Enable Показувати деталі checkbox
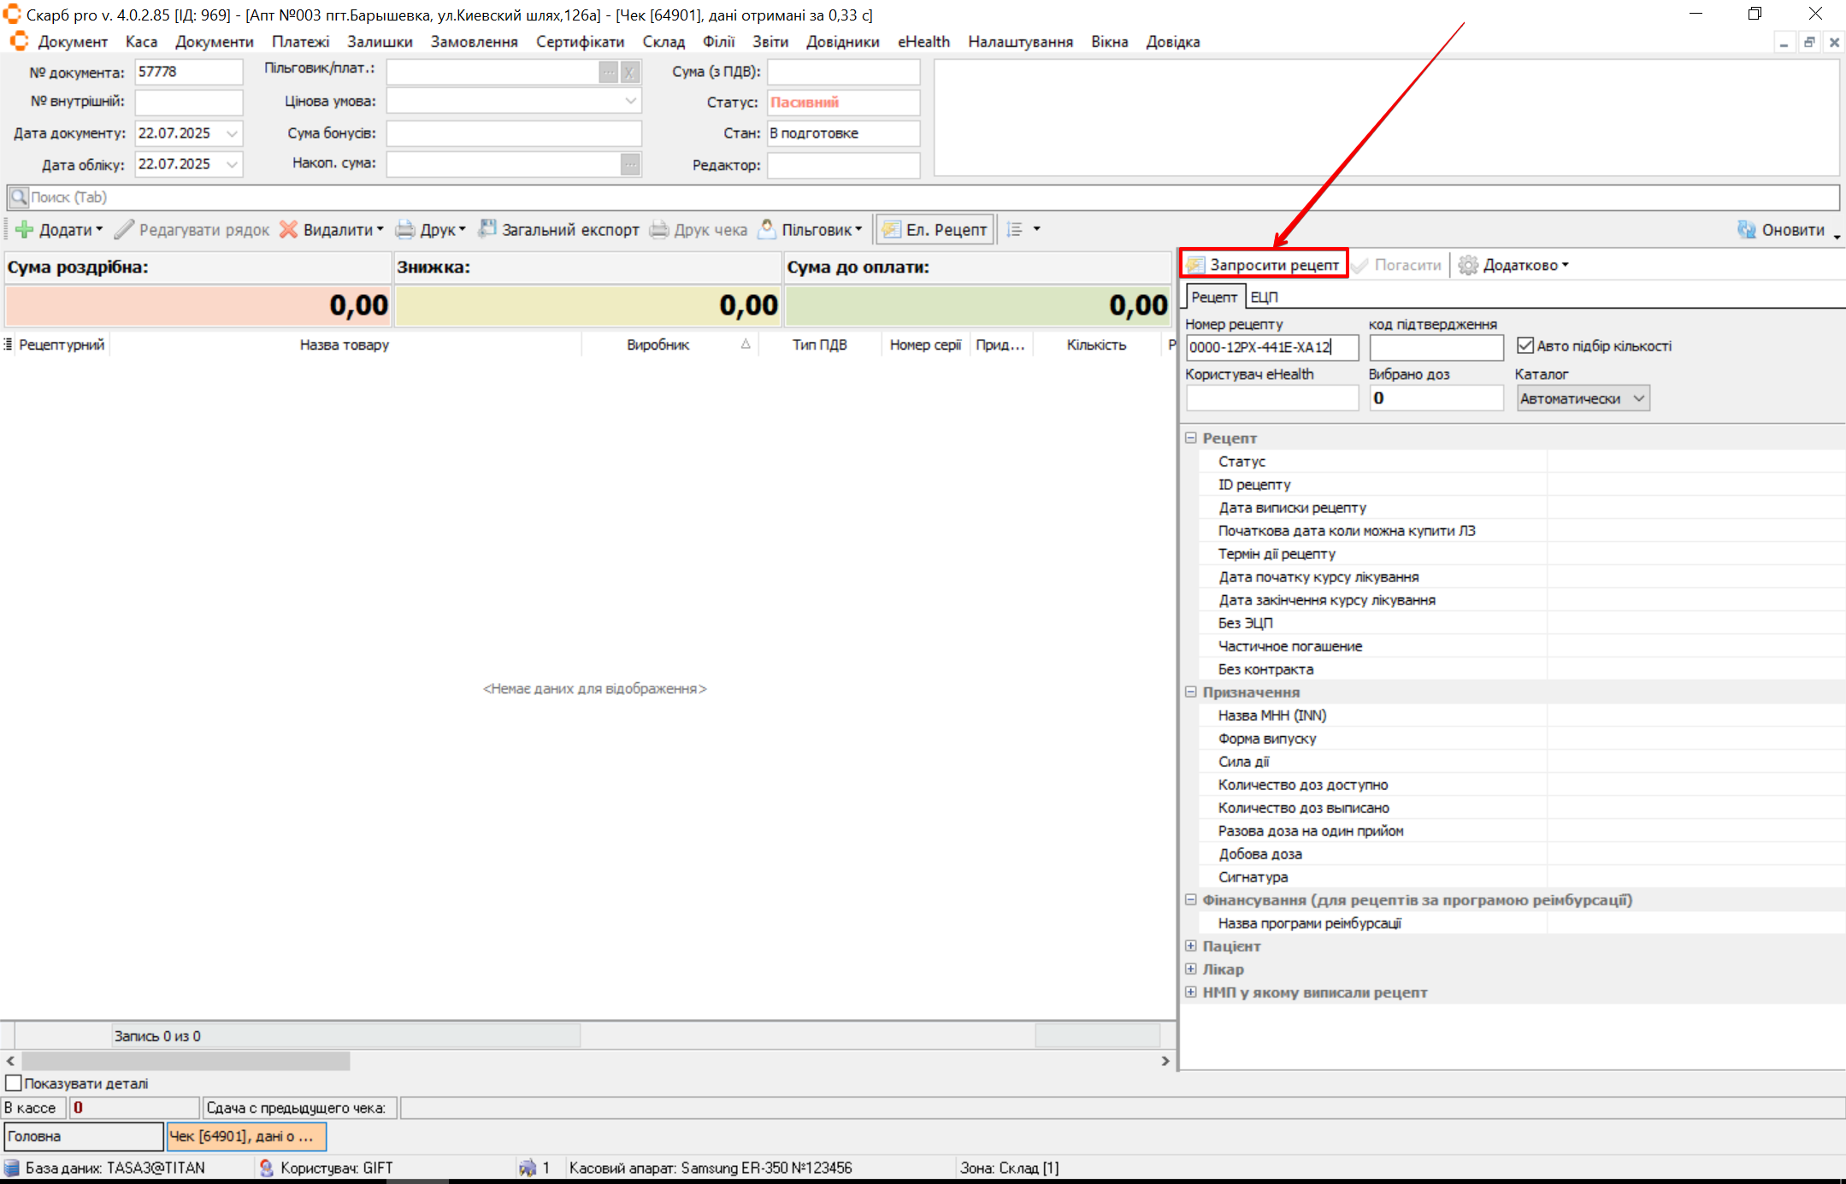This screenshot has width=1846, height=1184. coord(14,1083)
